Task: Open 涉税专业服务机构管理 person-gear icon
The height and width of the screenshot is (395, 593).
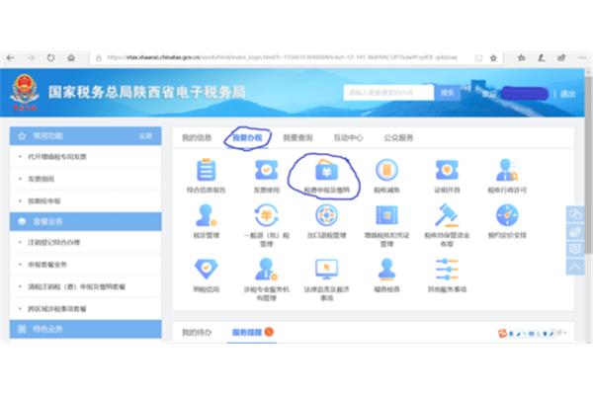Action: click(x=266, y=269)
